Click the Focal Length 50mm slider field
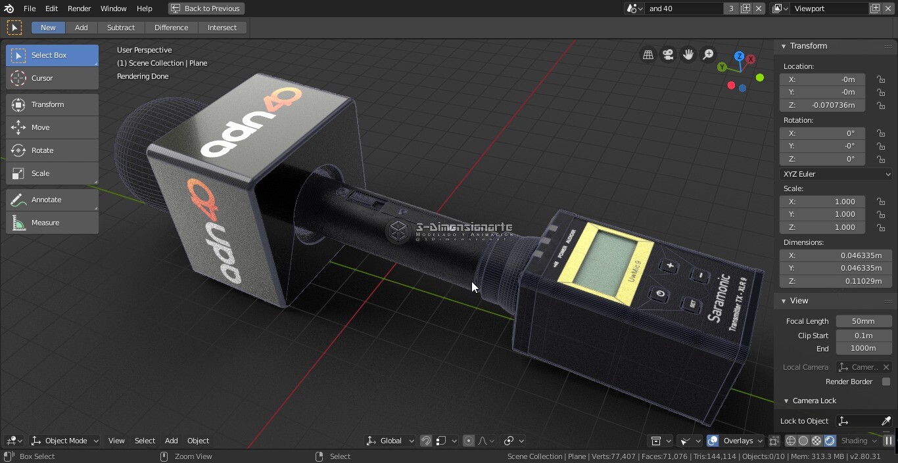Image resolution: width=898 pixels, height=463 pixels. coord(863,321)
